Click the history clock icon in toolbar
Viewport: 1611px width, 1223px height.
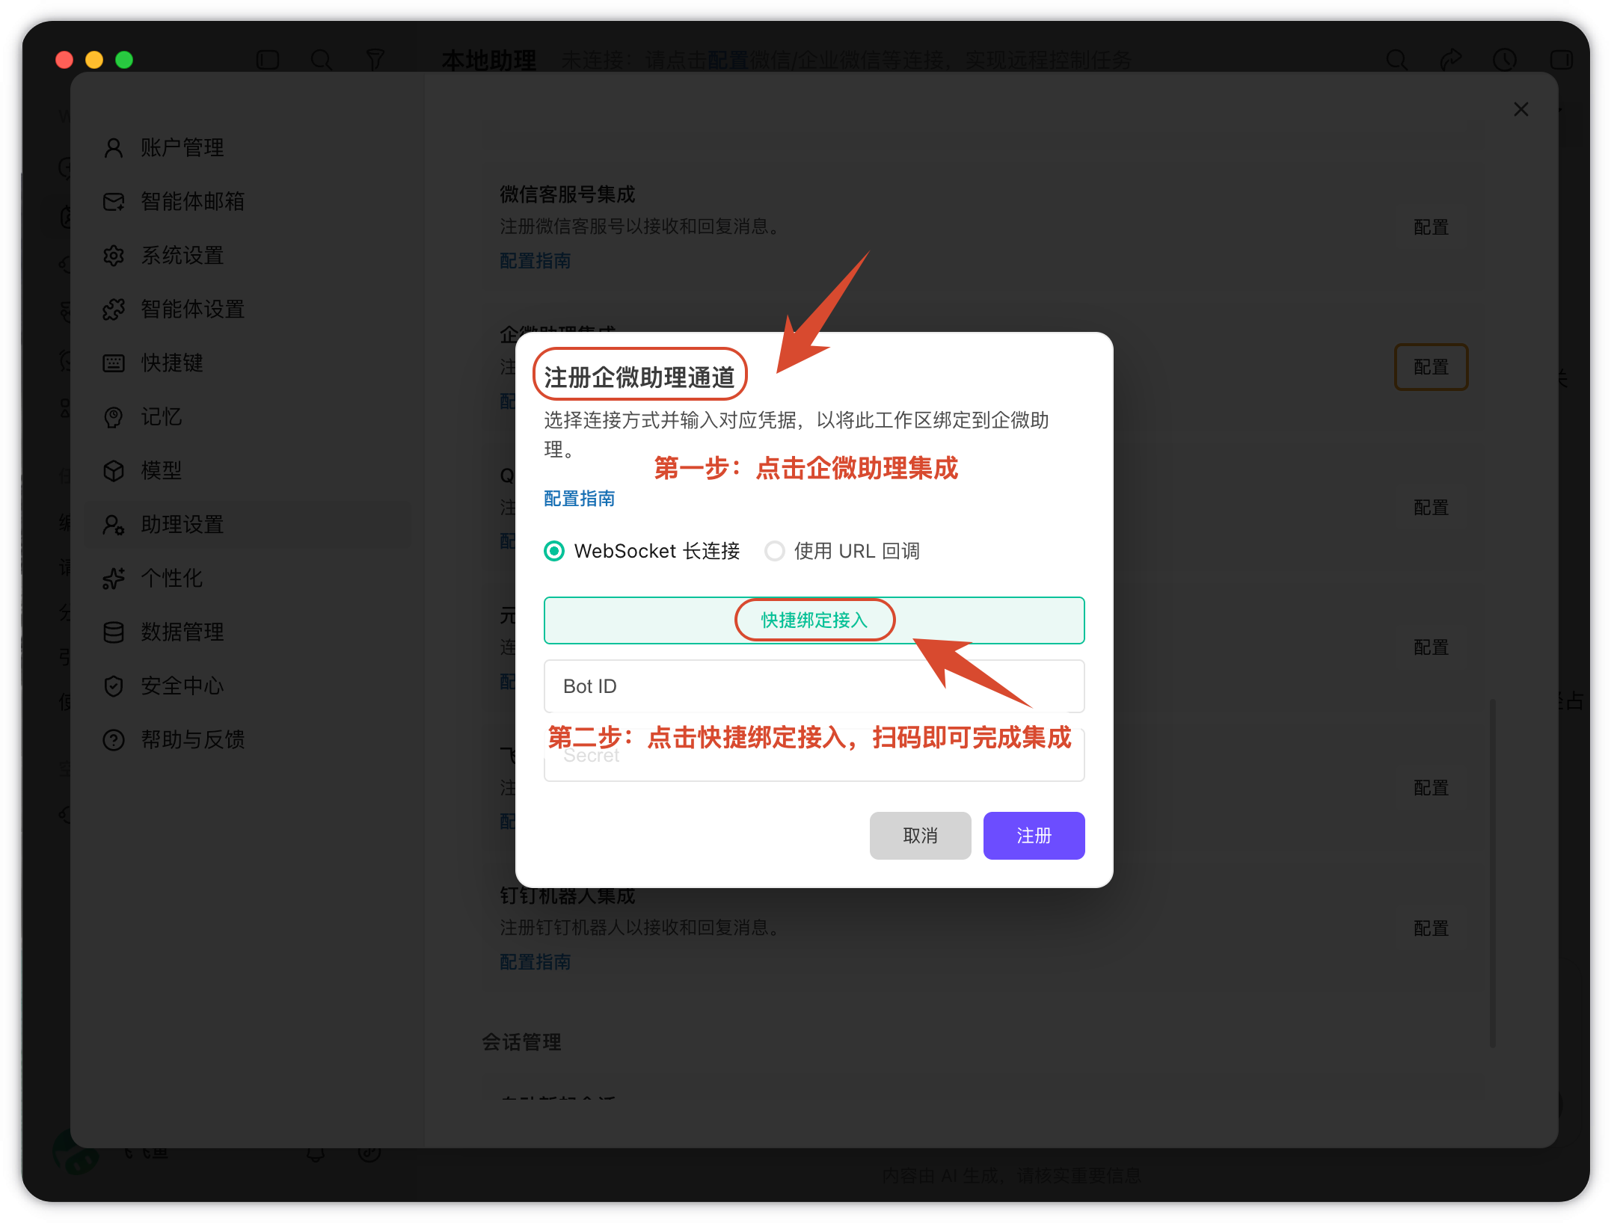coord(1505,60)
